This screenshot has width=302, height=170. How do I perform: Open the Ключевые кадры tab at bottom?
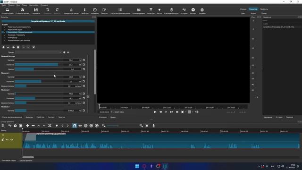[9, 161]
